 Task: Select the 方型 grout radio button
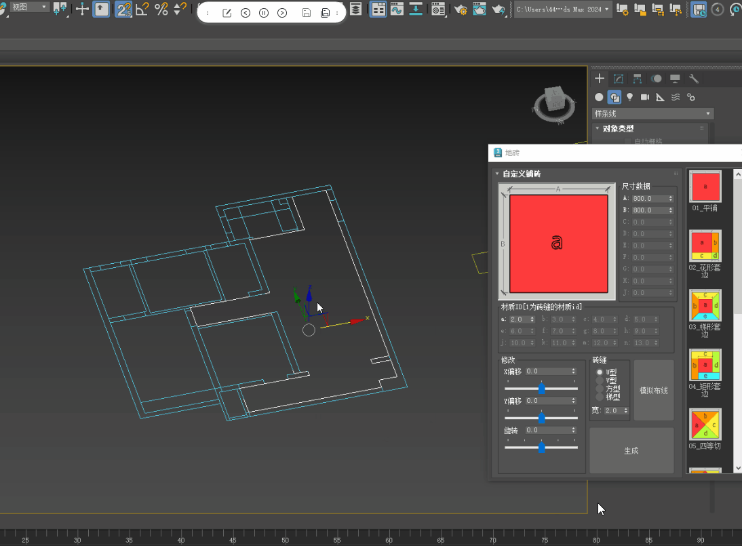tap(600, 389)
